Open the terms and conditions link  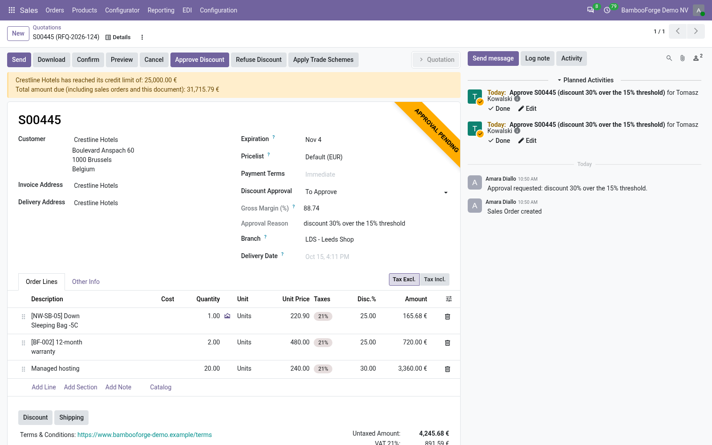tap(145, 435)
